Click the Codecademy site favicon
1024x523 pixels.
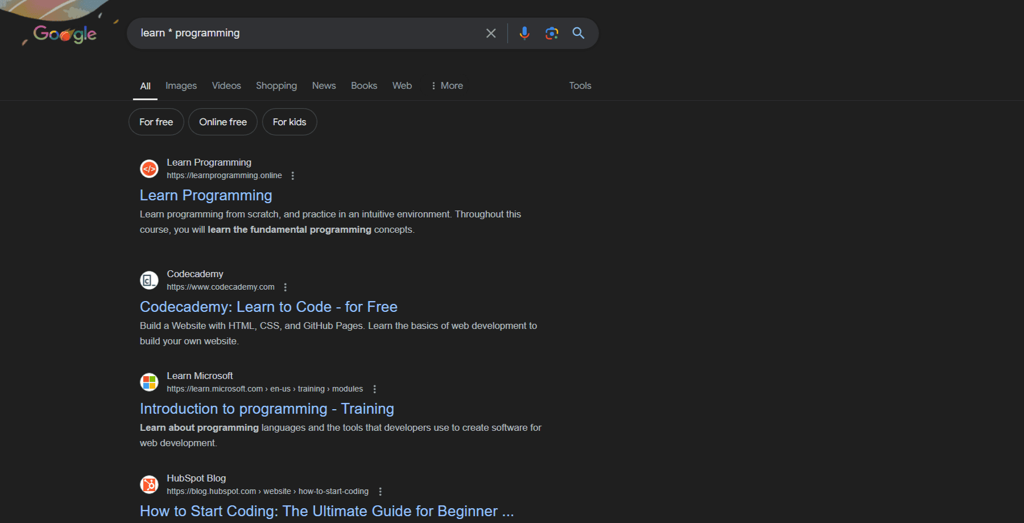149,280
